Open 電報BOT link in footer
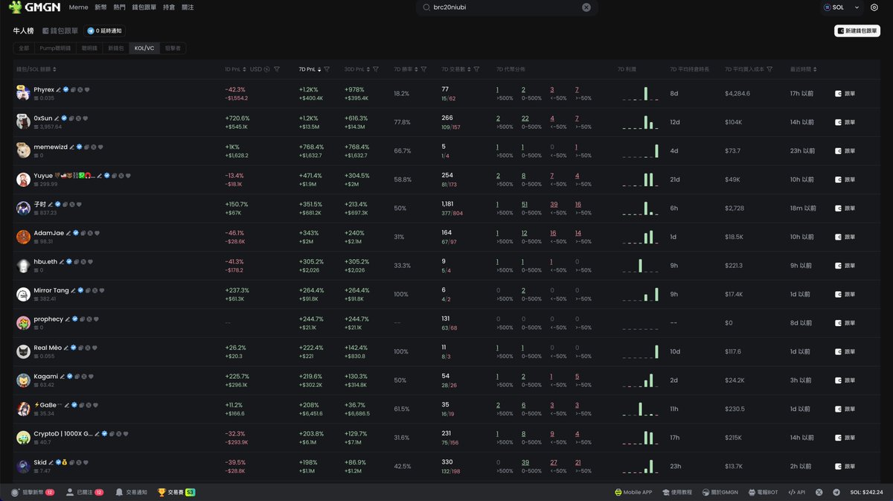The height and width of the screenshot is (501, 893). click(763, 492)
